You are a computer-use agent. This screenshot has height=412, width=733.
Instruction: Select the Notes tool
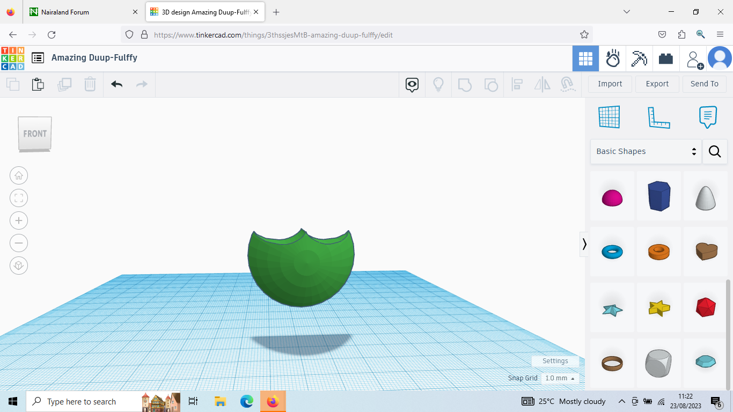708,117
